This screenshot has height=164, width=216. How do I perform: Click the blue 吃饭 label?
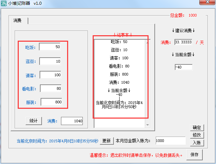click(x=30, y=47)
